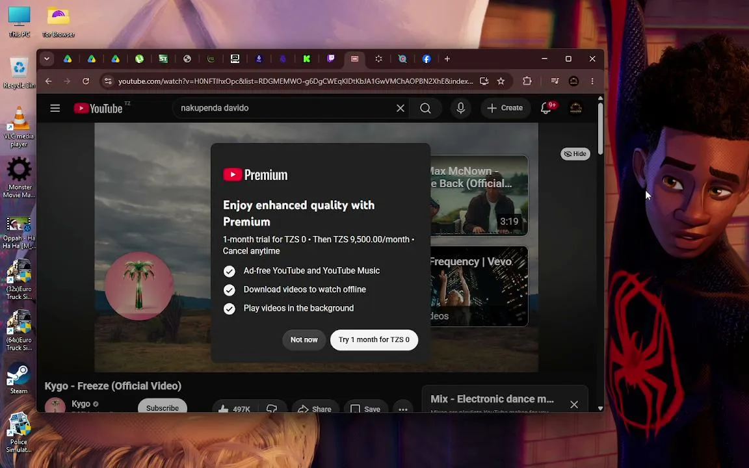The height and width of the screenshot is (468, 749).
Task: Open the Chrome profile avatar
Action: [573, 81]
